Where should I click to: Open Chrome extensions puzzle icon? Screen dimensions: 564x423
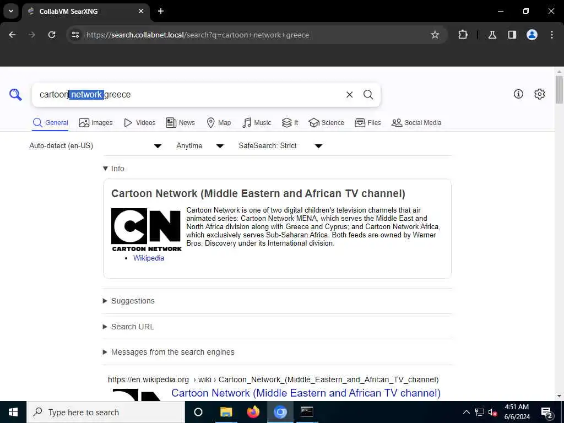pyautogui.click(x=463, y=35)
